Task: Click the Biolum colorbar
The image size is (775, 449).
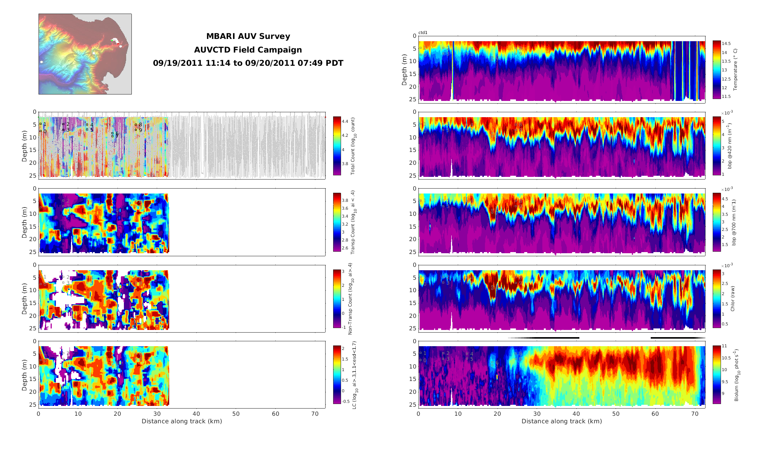Action: [716, 374]
